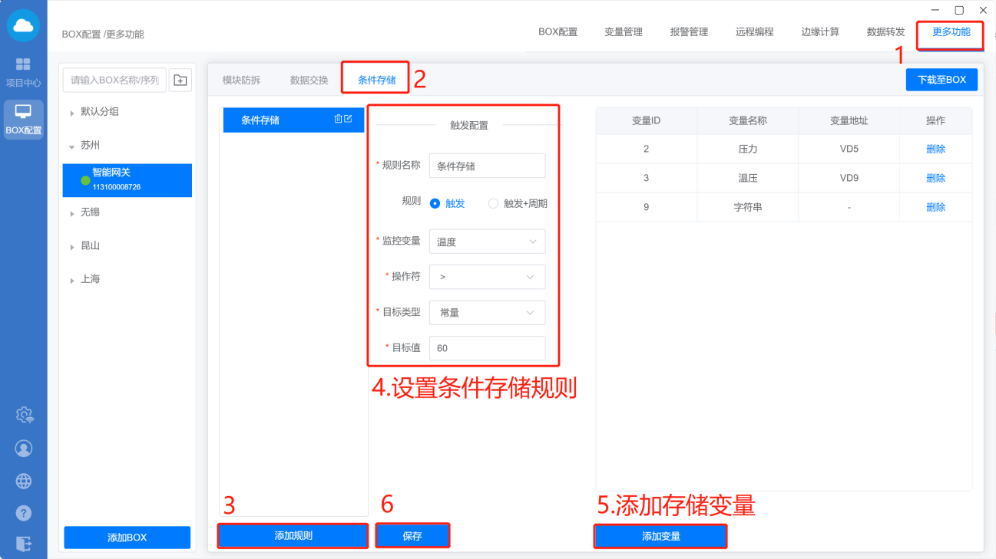The image size is (996, 559).
Task: Click the logout exit icon
Action: (x=24, y=544)
